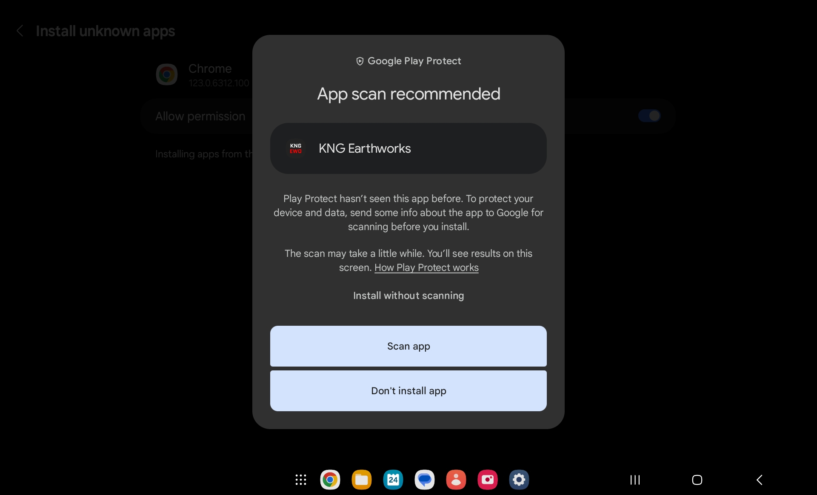Tap the home navigation button
The height and width of the screenshot is (495, 817).
click(697, 480)
